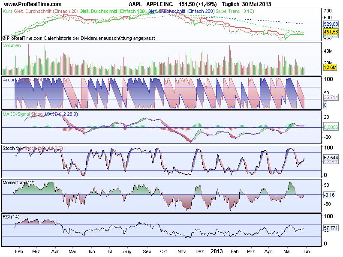343x257 pixels.
Task: Click the Stoch %K label
Action: (x=13, y=148)
